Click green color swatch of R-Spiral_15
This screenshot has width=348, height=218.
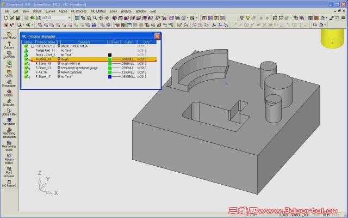110,63
